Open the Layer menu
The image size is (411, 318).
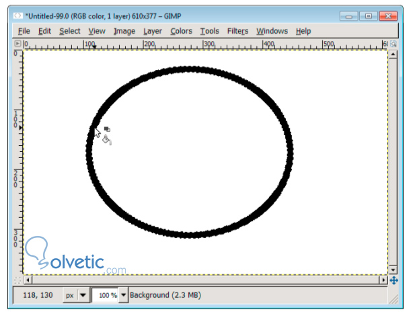point(153,31)
